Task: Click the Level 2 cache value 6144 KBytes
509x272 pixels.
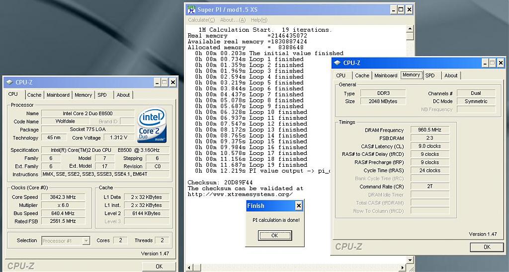Action: pyautogui.click(x=147, y=213)
